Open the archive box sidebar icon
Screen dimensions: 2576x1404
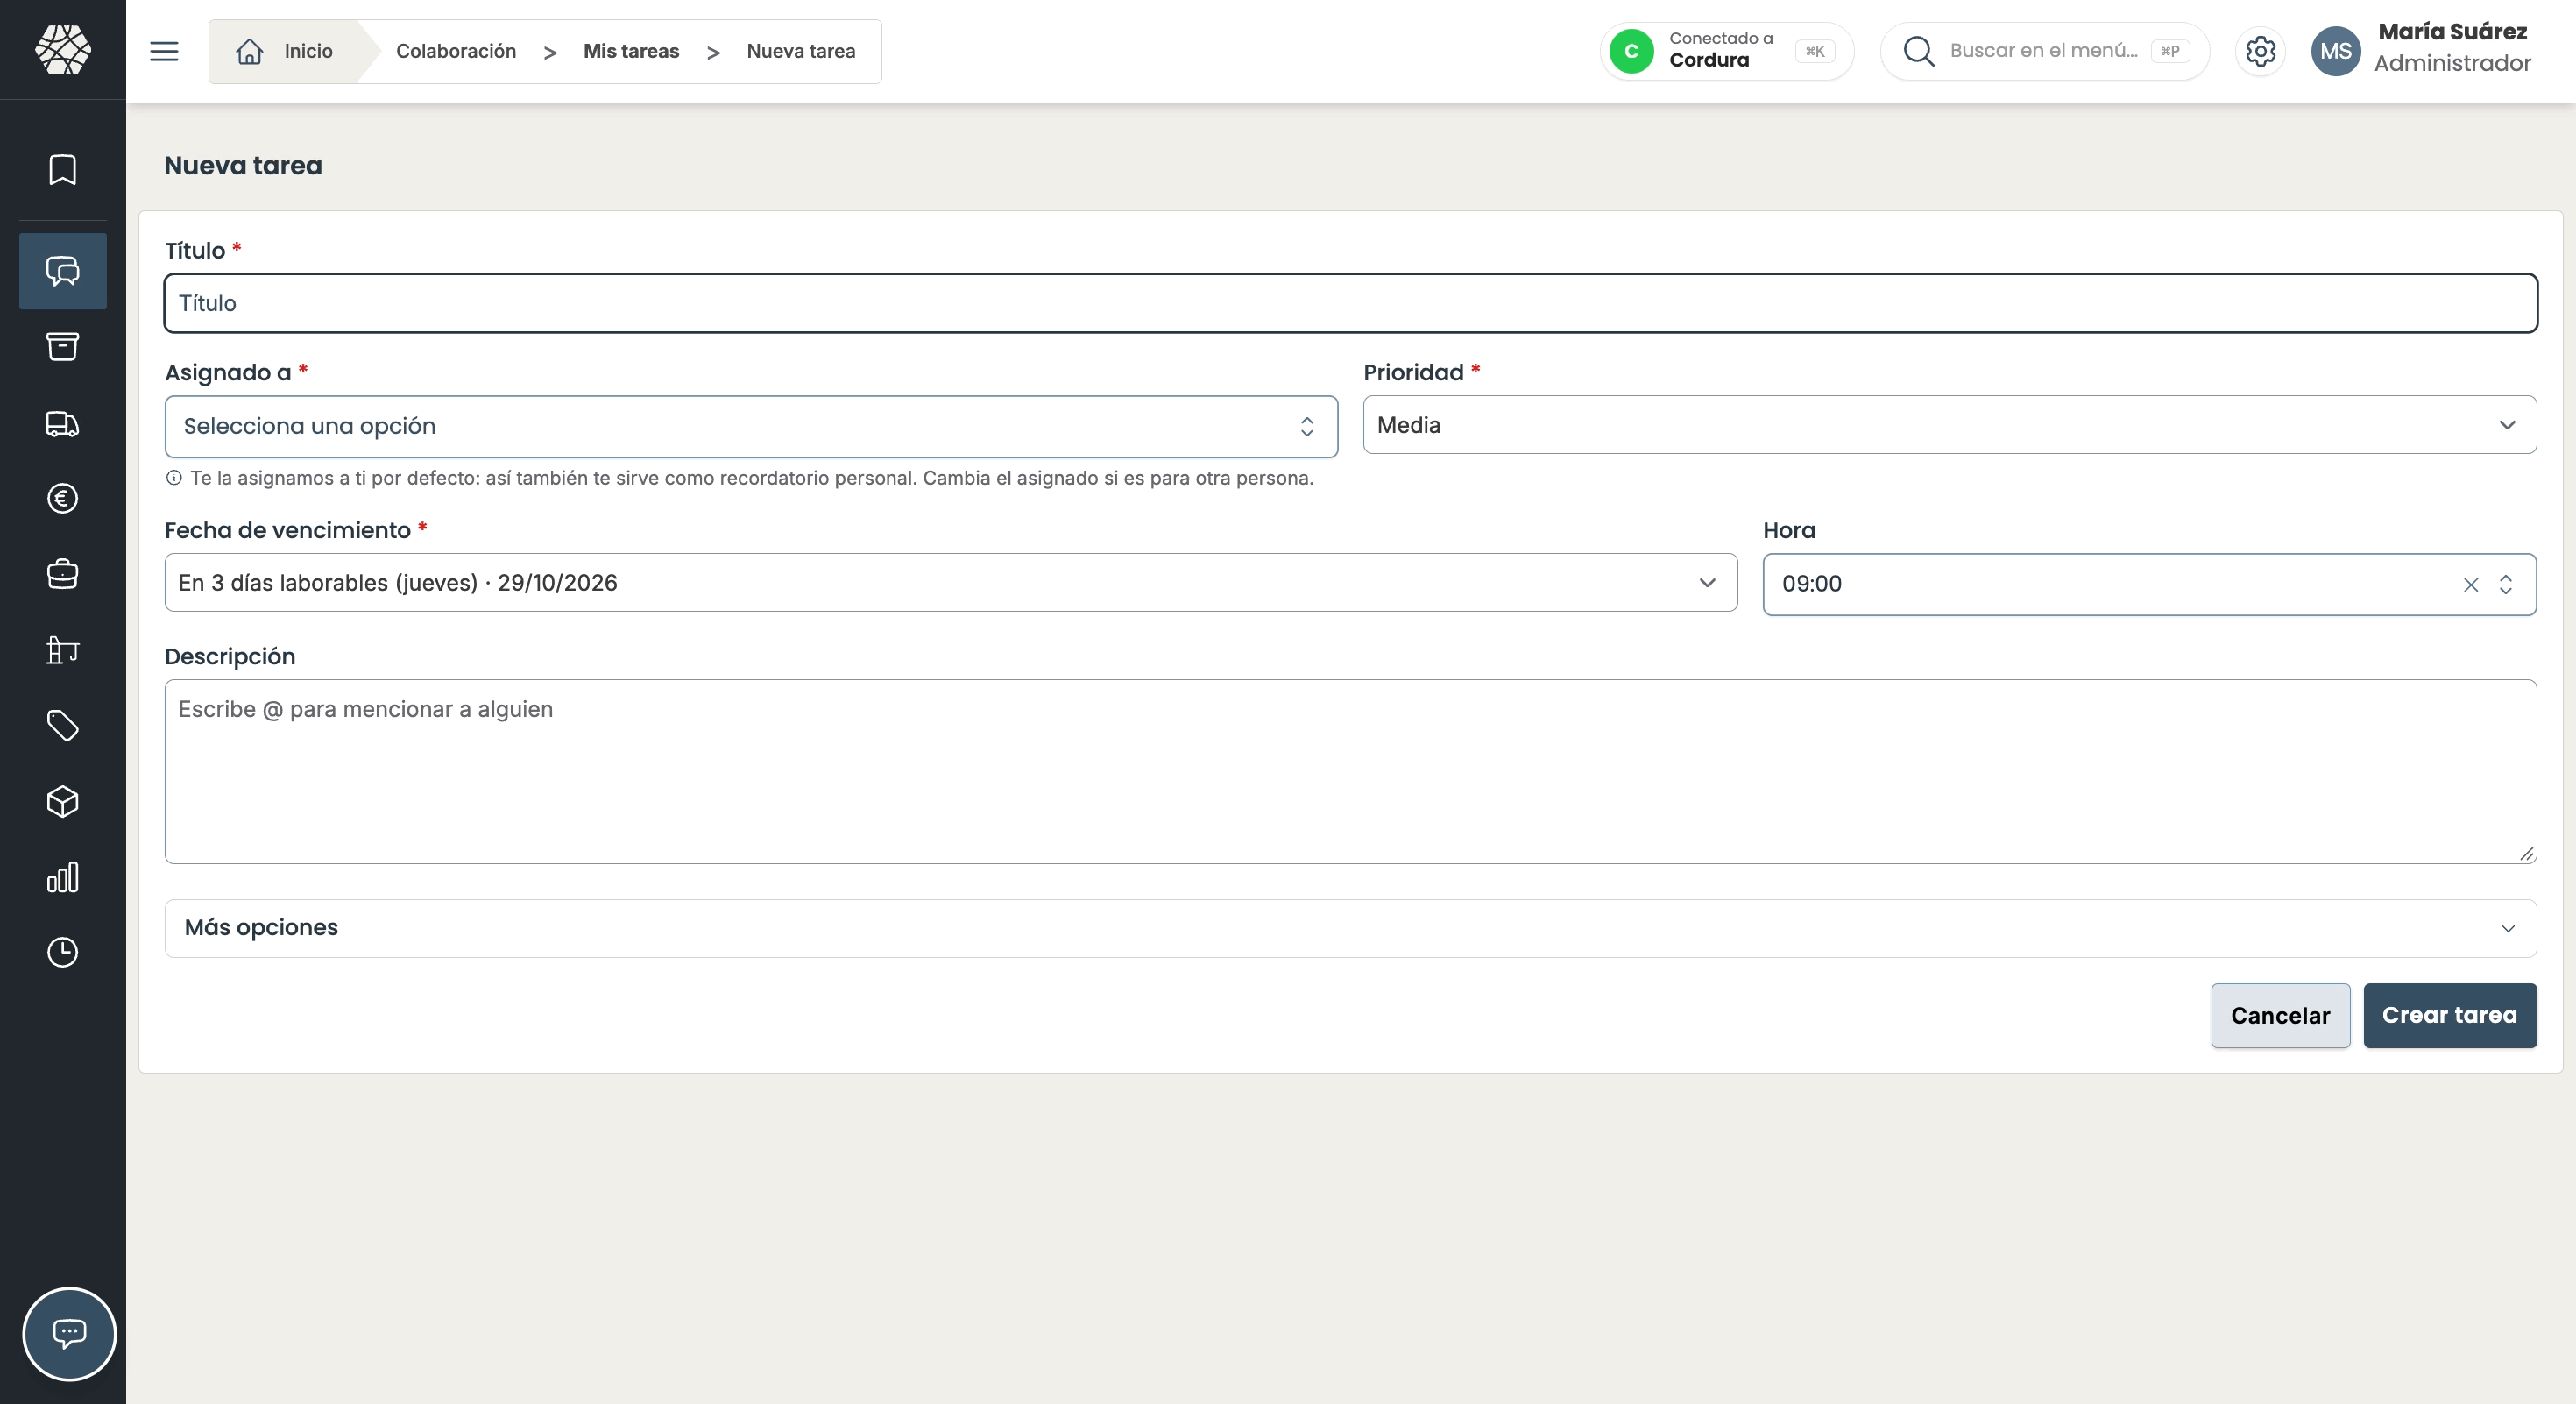[62, 347]
